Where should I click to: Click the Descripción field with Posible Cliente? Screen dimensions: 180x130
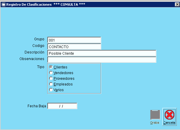(x=102, y=53)
